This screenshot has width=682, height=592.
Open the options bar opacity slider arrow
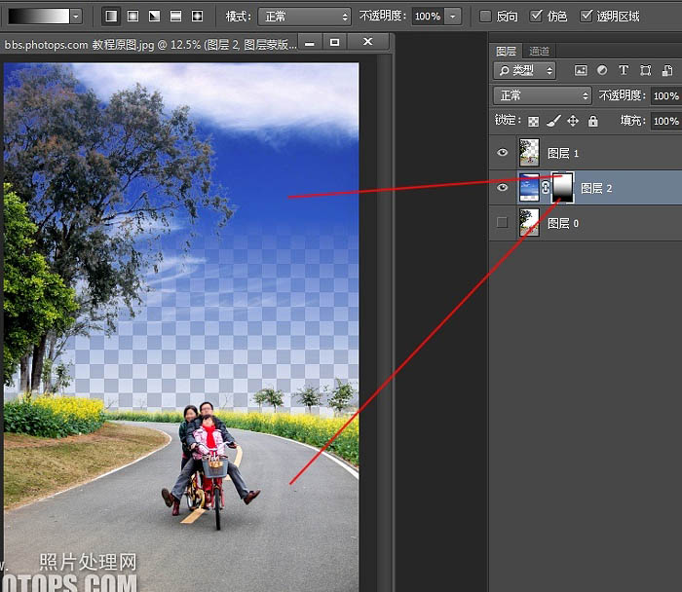pyautogui.click(x=453, y=17)
